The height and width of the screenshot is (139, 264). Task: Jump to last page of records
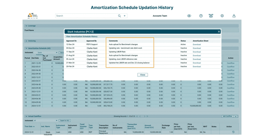coord(147,116)
